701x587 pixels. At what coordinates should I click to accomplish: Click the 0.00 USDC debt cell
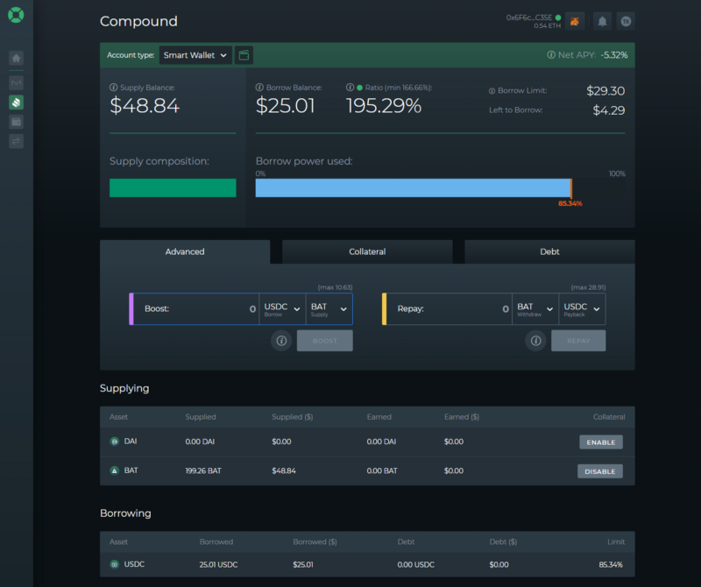[x=415, y=564]
